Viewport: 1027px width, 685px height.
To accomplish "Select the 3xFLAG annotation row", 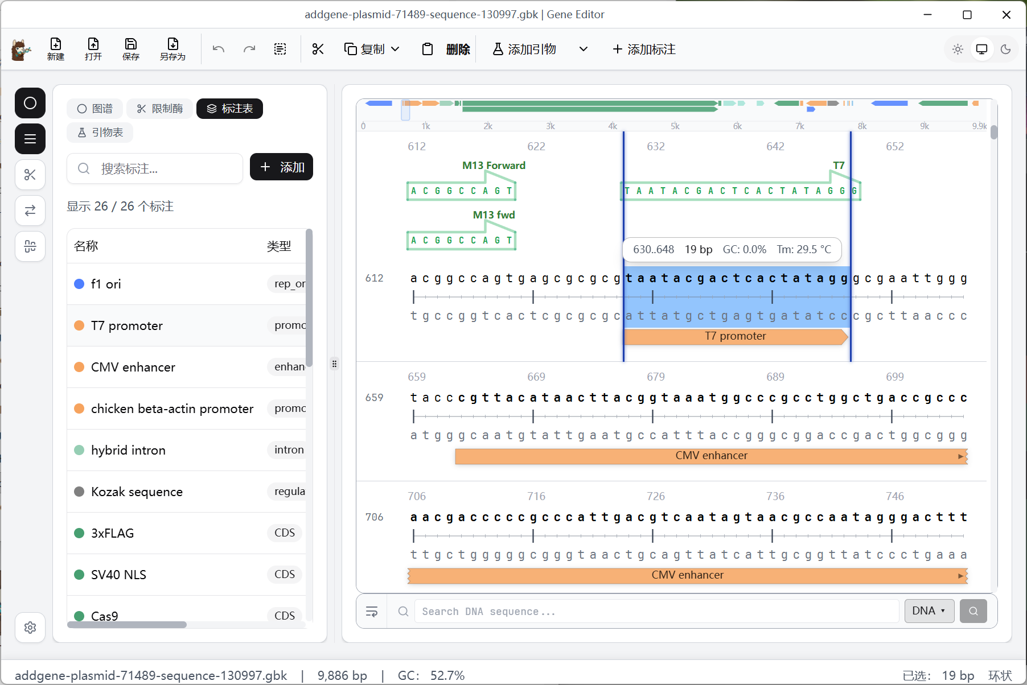I will [x=187, y=533].
